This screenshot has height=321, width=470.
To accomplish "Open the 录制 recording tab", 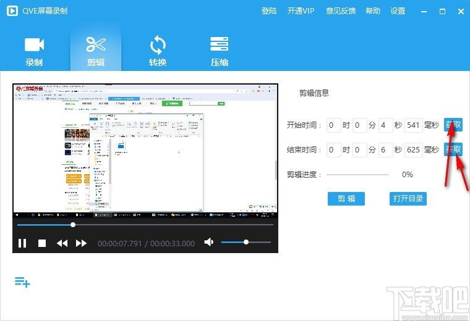I will tap(34, 51).
